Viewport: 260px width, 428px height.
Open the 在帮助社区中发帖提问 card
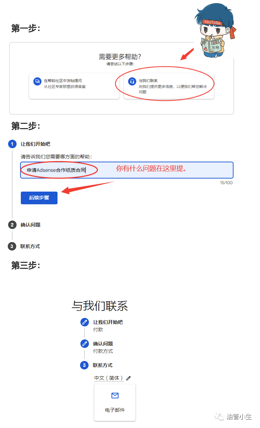(74, 86)
